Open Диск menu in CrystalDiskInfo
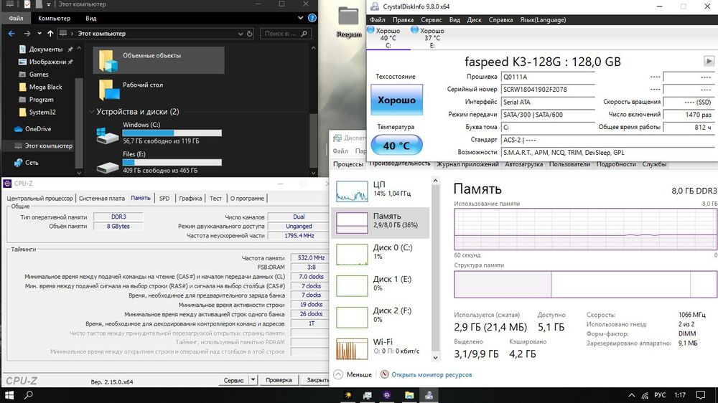Screen dimensions: 718x403 click(474, 19)
